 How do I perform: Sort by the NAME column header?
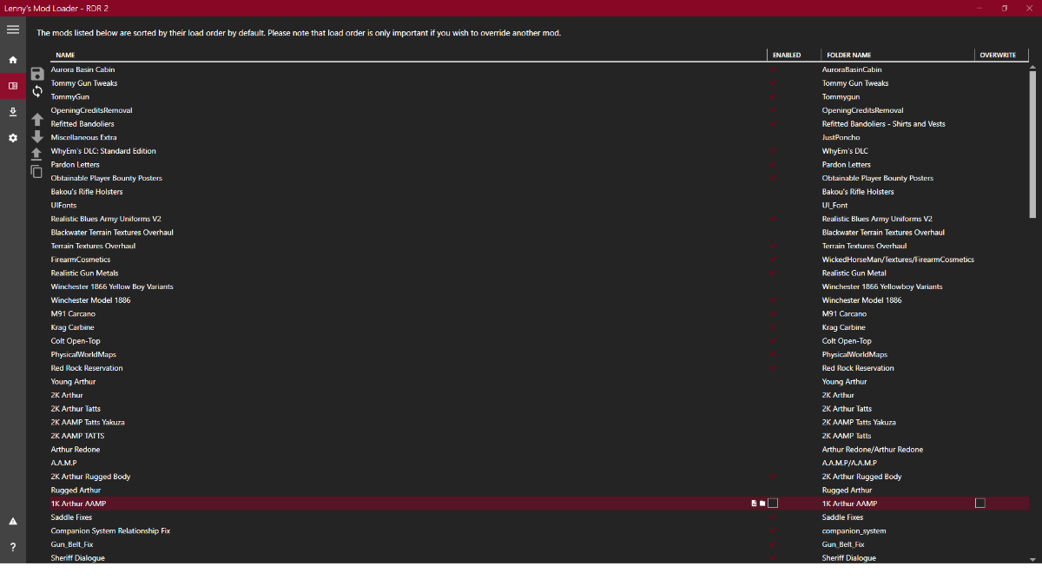click(65, 56)
